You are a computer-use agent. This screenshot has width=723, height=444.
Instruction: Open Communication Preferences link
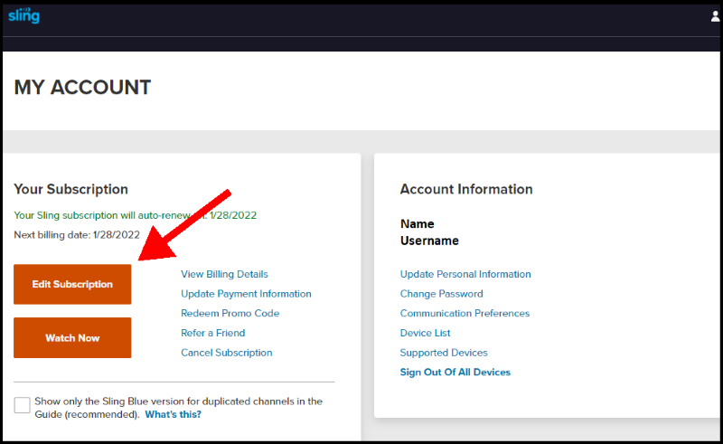465,314
